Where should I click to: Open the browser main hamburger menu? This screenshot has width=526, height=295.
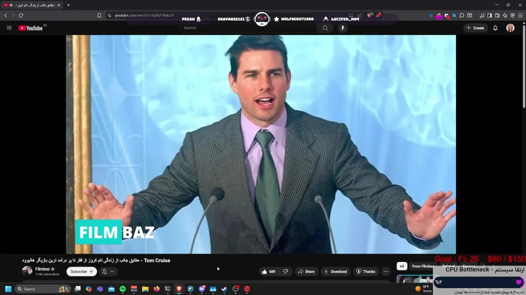[x=521, y=16]
